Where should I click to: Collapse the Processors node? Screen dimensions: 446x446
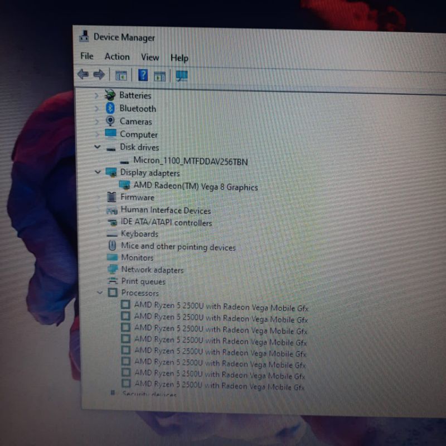pos(100,292)
